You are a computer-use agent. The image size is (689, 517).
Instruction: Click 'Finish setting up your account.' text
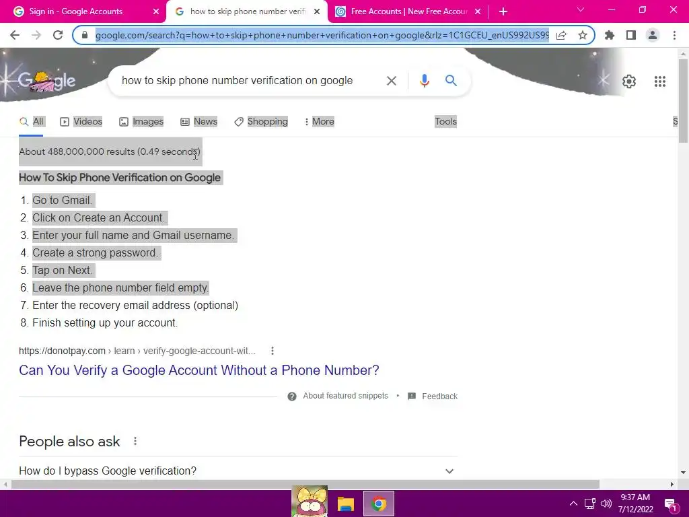pyautogui.click(x=105, y=323)
